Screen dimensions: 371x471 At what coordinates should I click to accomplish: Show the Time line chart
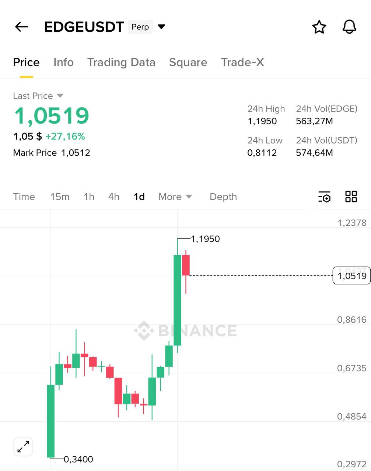pyautogui.click(x=24, y=197)
